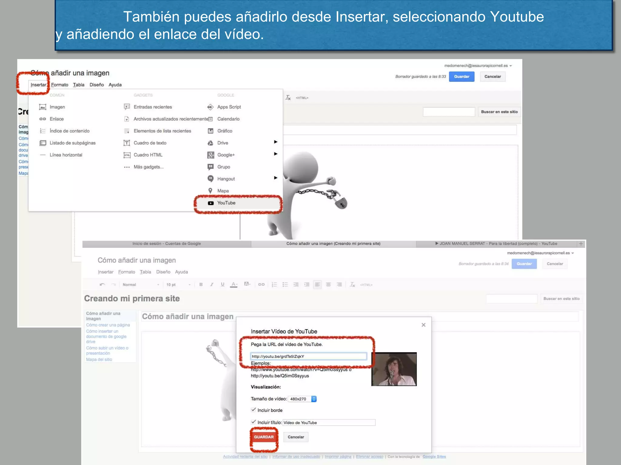The image size is (621, 465).
Task: Align text center in lower toolbar
Action: (x=328, y=284)
